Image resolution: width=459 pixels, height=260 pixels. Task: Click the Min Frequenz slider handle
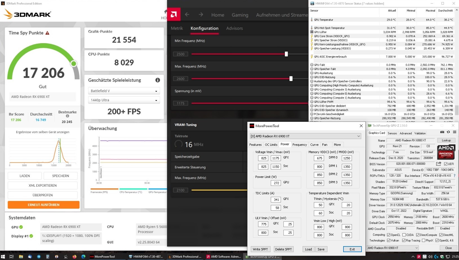[x=286, y=54]
